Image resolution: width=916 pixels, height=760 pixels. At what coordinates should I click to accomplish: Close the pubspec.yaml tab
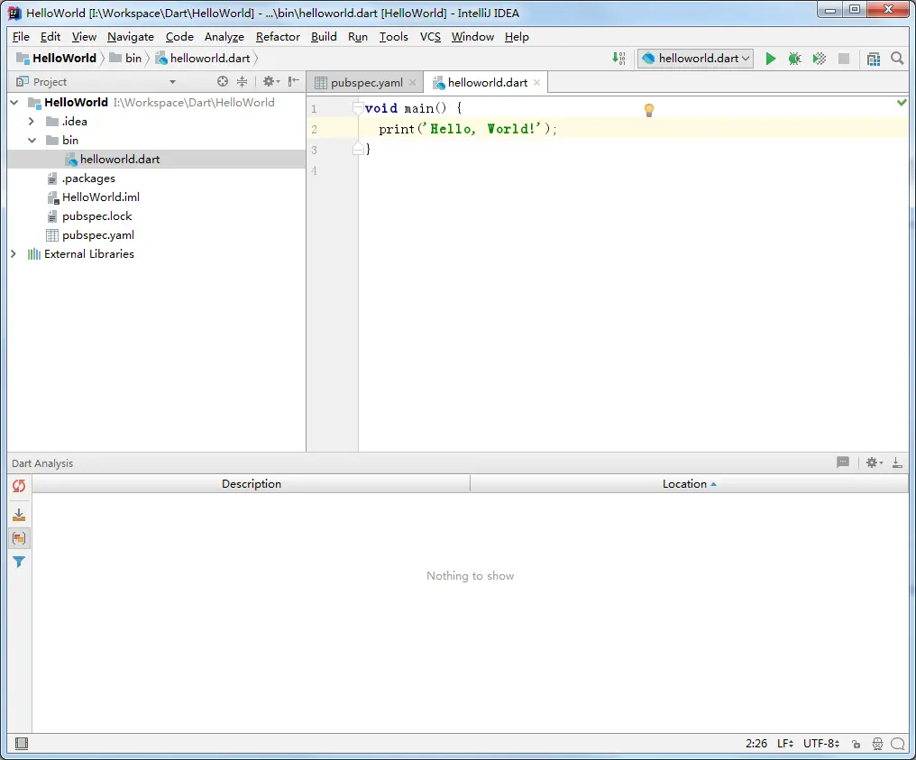point(412,83)
